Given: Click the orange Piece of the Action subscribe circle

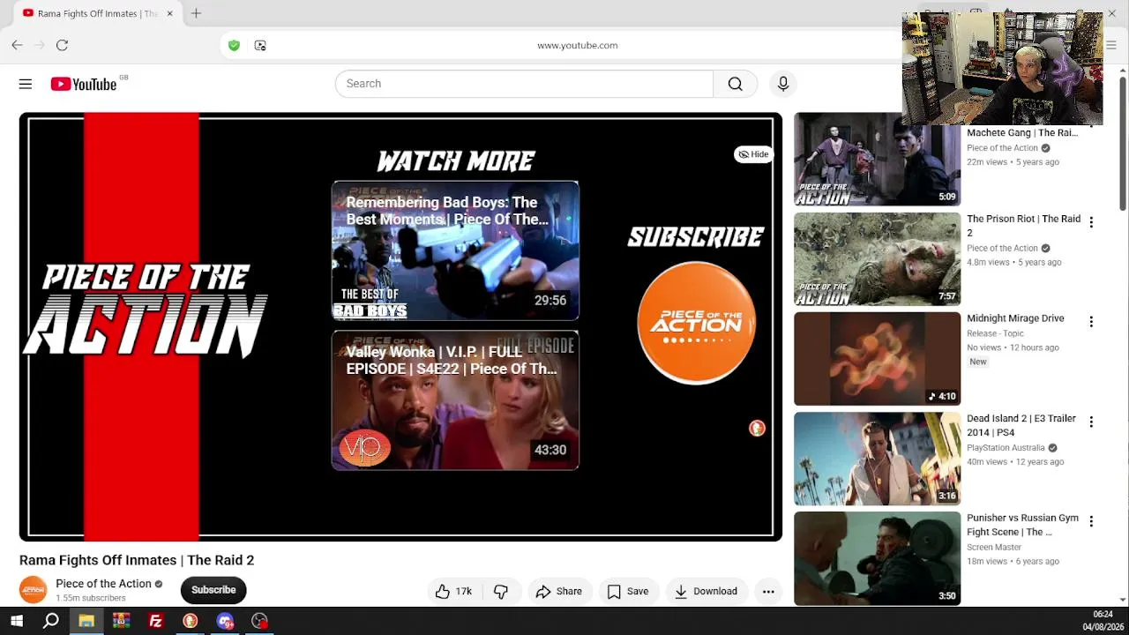Looking at the screenshot, I should [696, 323].
